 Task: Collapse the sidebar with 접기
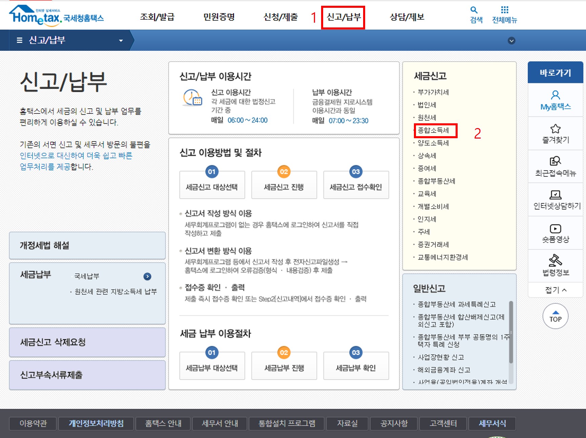click(x=556, y=290)
